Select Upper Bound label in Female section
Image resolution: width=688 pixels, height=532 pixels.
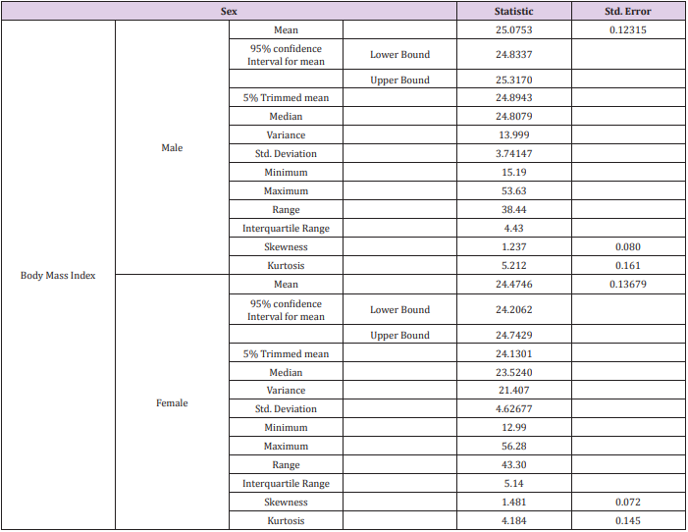(399, 335)
